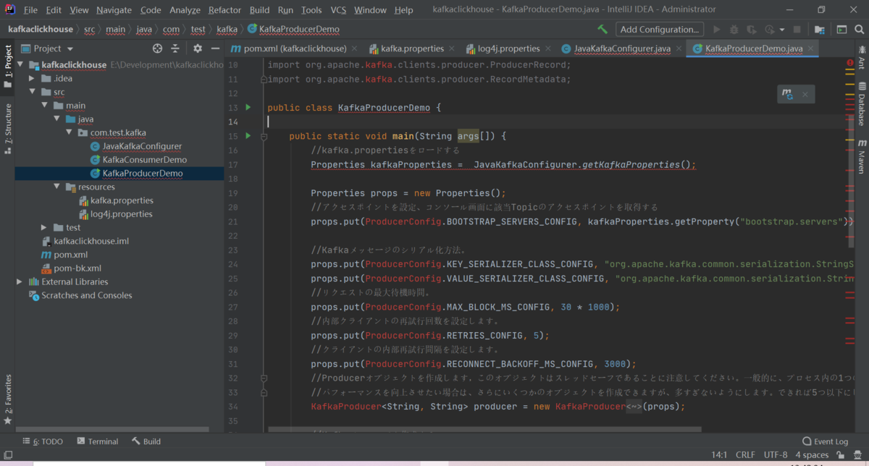Click the UTF-8 encoding selector
Viewport: 869px width, 466px height.
(x=776, y=455)
